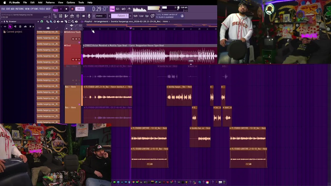
Task: Toggle the 3-2-1 recording countdown
Action: click(118, 9)
